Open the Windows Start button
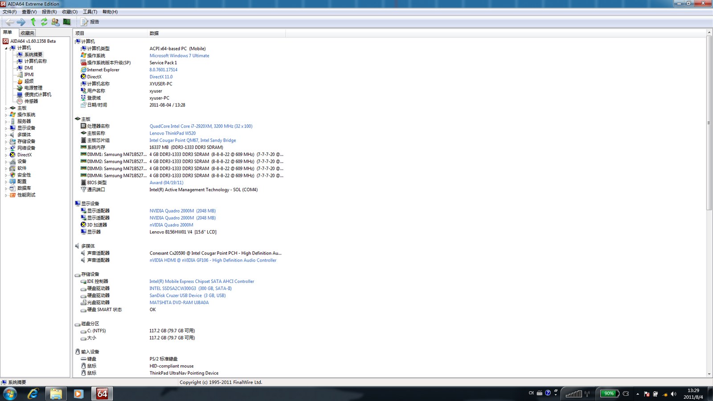Viewport: 713px width, 401px height. pyautogui.click(x=10, y=393)
